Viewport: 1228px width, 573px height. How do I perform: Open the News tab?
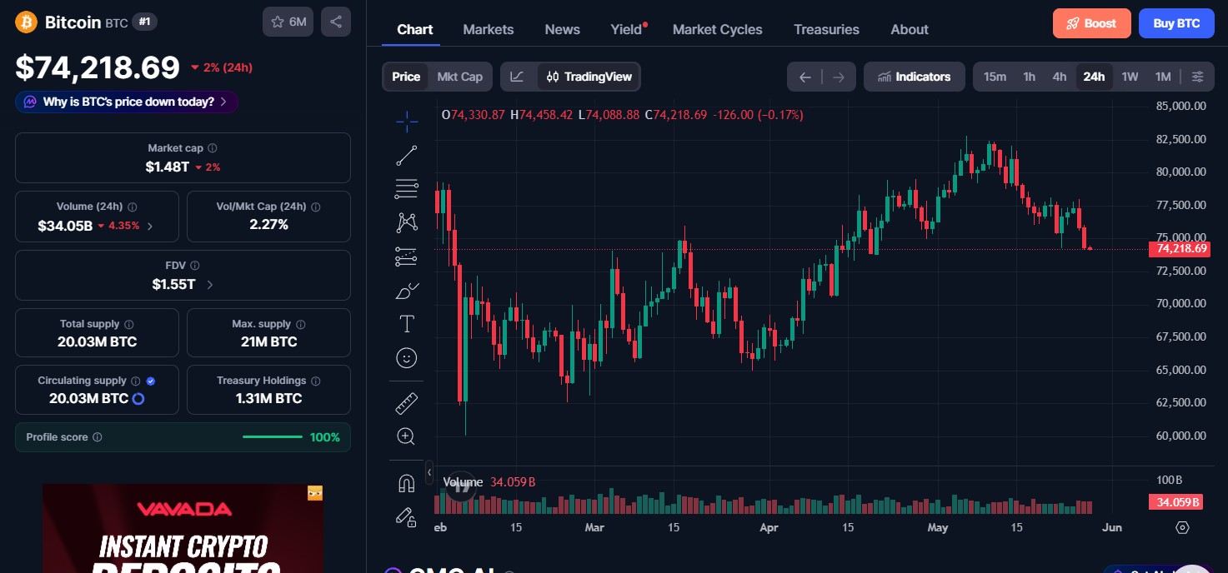click(563, 29)
